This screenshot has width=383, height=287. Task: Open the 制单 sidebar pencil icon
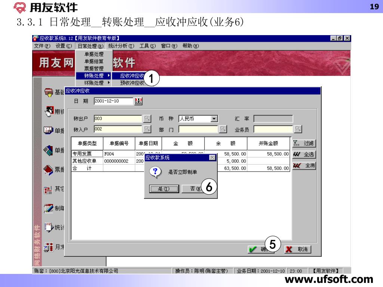(48, 208)
